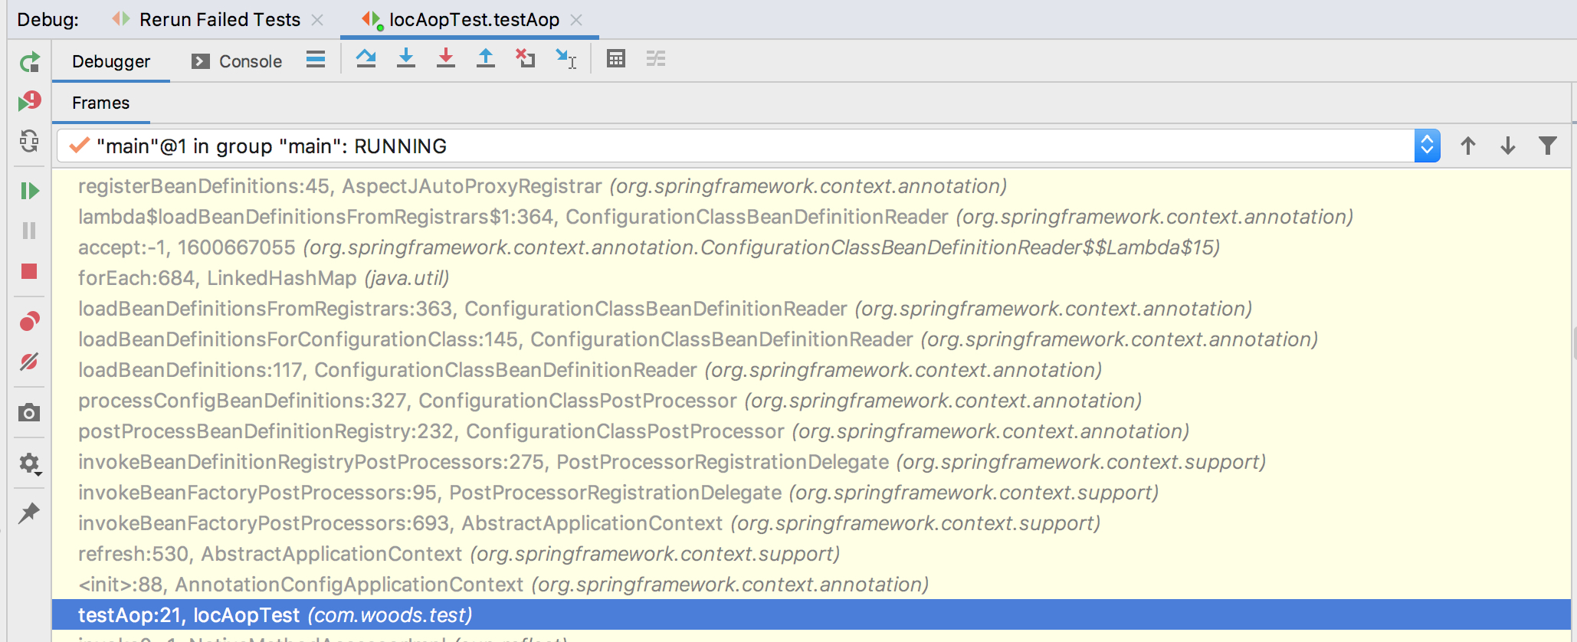
Task: Open the Rerun Failed Tests debug tab
Action: click(220, 20)
